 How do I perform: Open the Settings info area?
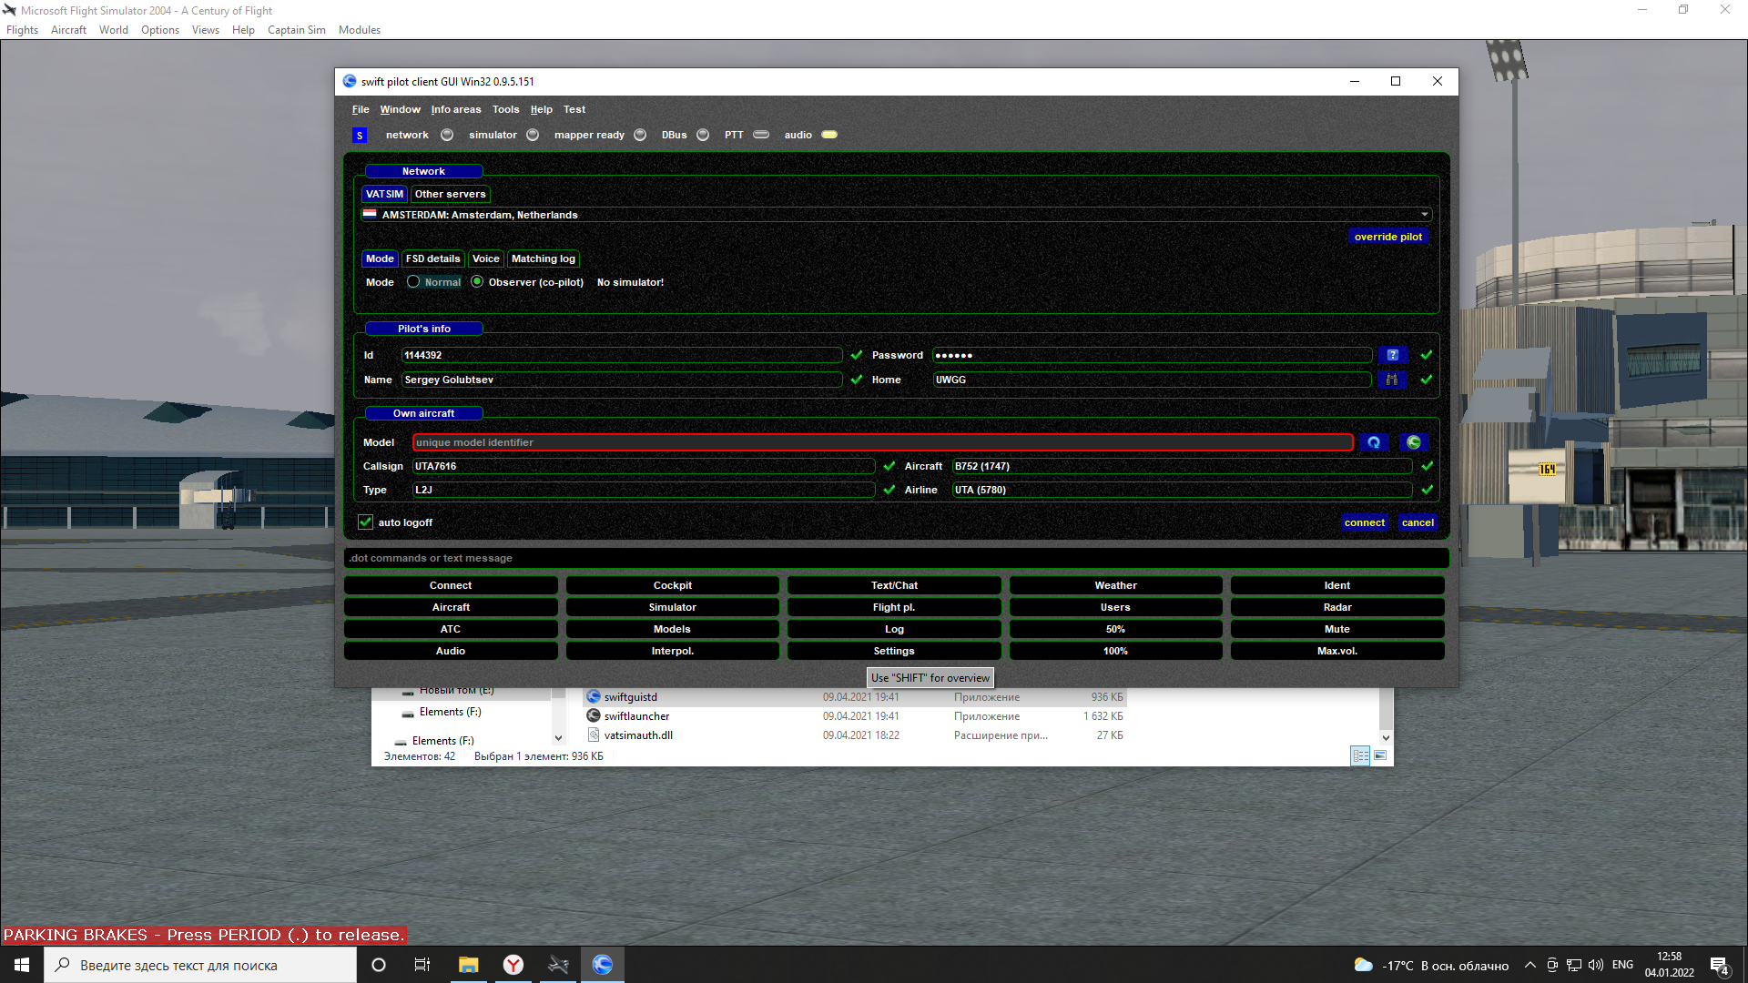894,651
